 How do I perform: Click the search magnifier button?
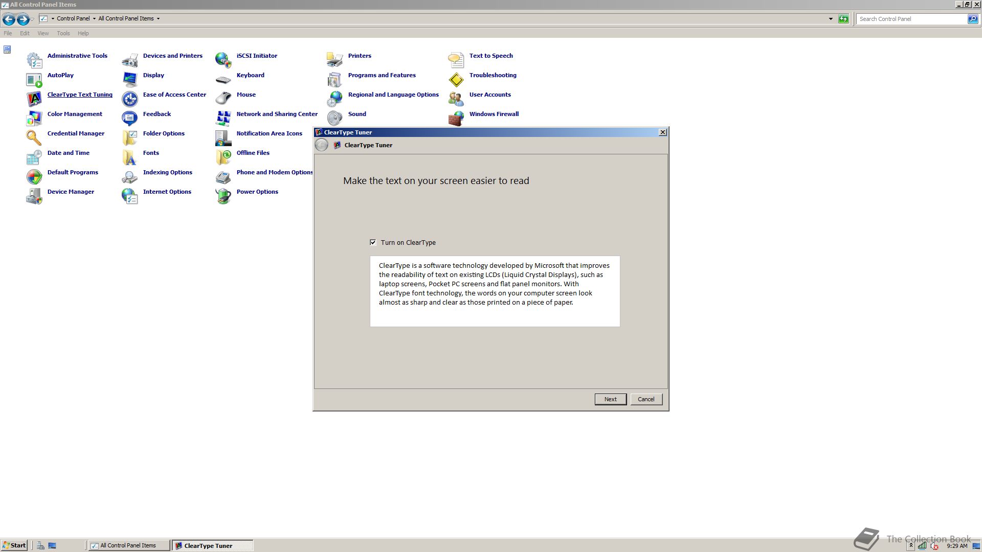coord(972,19)
